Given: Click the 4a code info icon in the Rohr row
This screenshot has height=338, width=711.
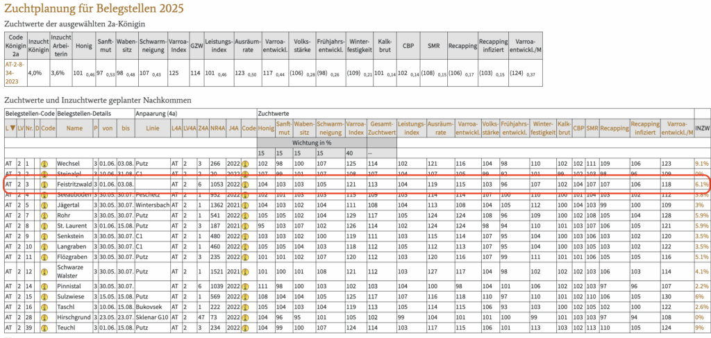Looking at the screenshot, I should (x=245, y=216).
